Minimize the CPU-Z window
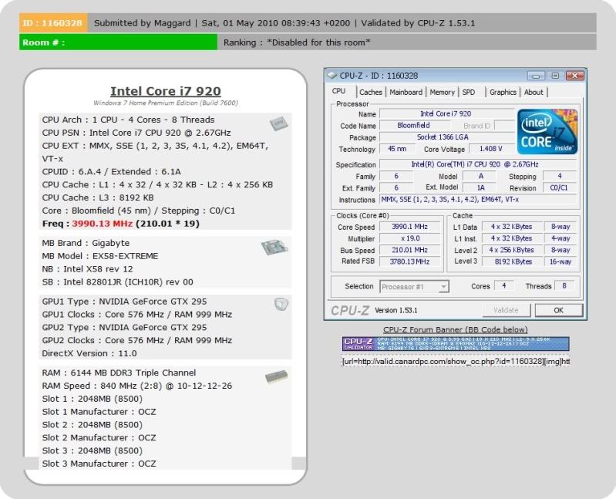The width and height of the screenshot is (616, 499). tap(536, 76)
